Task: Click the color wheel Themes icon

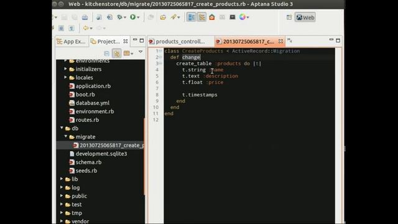Action: tap(243, 17)
